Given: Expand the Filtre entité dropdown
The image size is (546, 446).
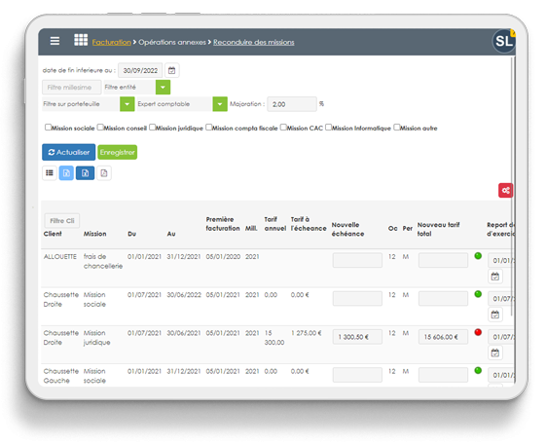Looking at the screenshot, I should (163, 87).
